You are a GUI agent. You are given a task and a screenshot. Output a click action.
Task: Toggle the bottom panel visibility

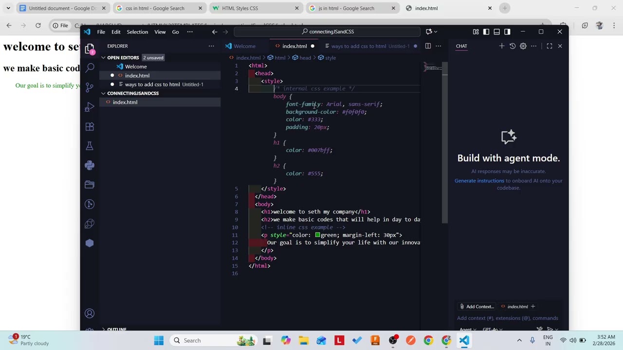tap(496, 32)
